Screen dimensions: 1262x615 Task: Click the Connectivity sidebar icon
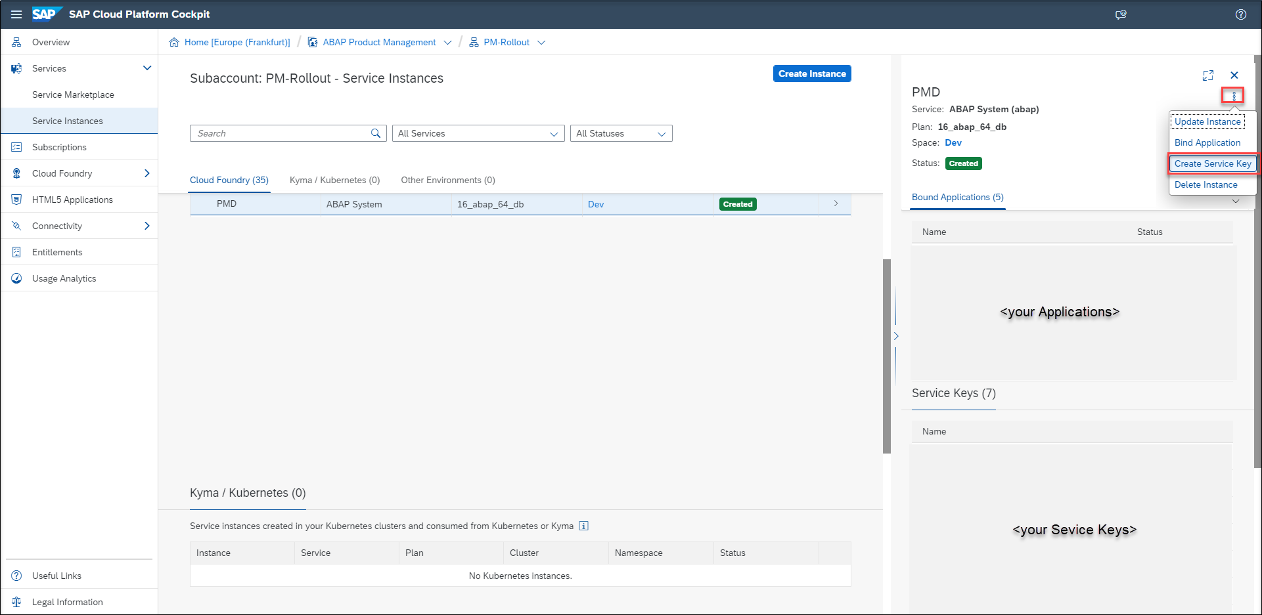pos(16,226)
